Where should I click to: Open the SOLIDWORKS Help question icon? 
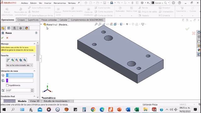[179, 3]
